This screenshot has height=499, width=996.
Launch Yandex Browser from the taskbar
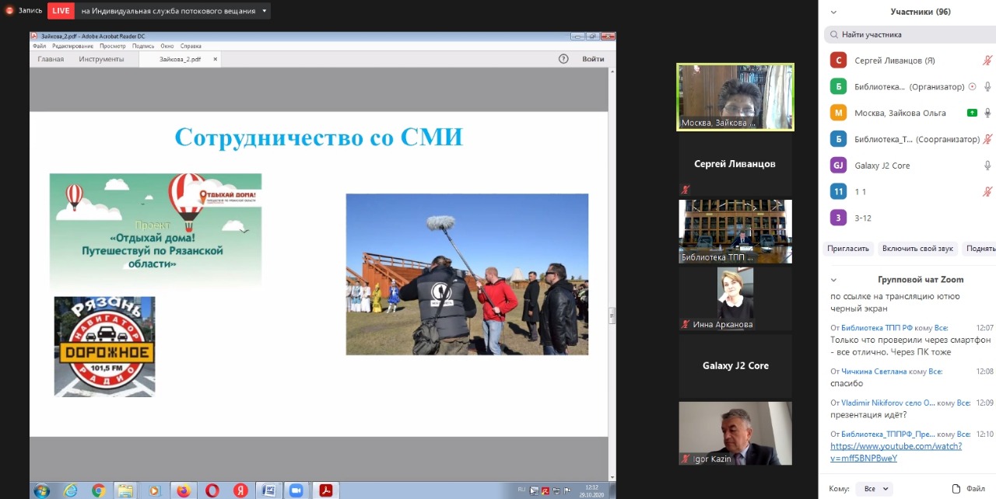[x=240, y=490]
